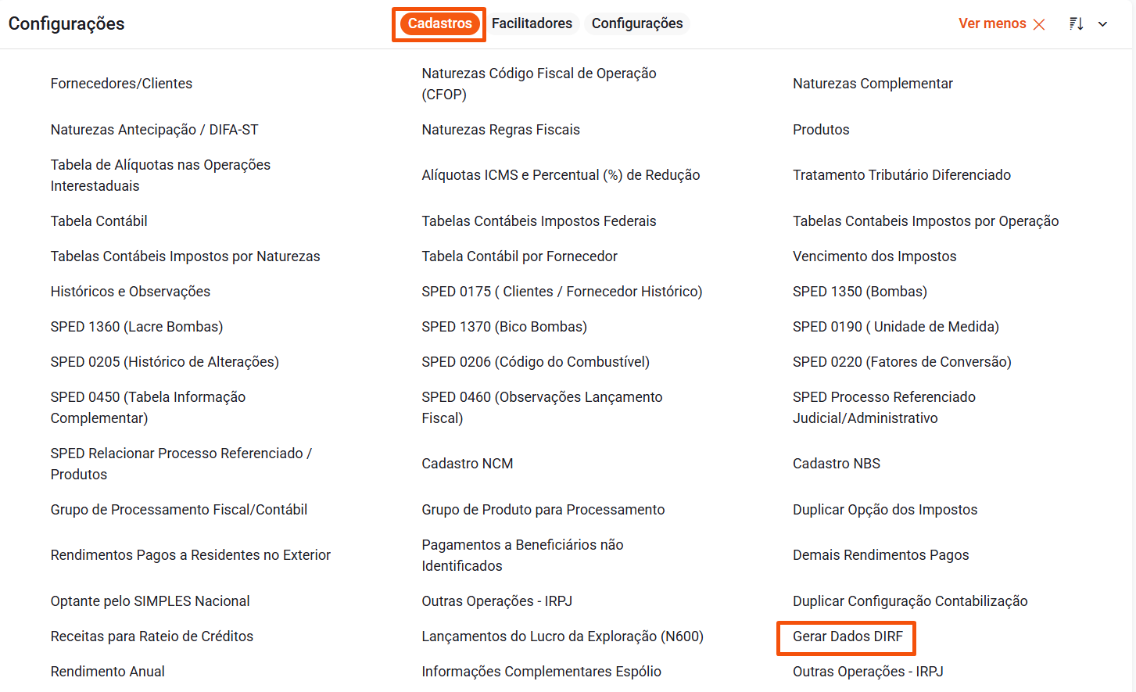Screen dimensions: 1136x692
Task: Click the sort order icon
Action: (1077, 24)
